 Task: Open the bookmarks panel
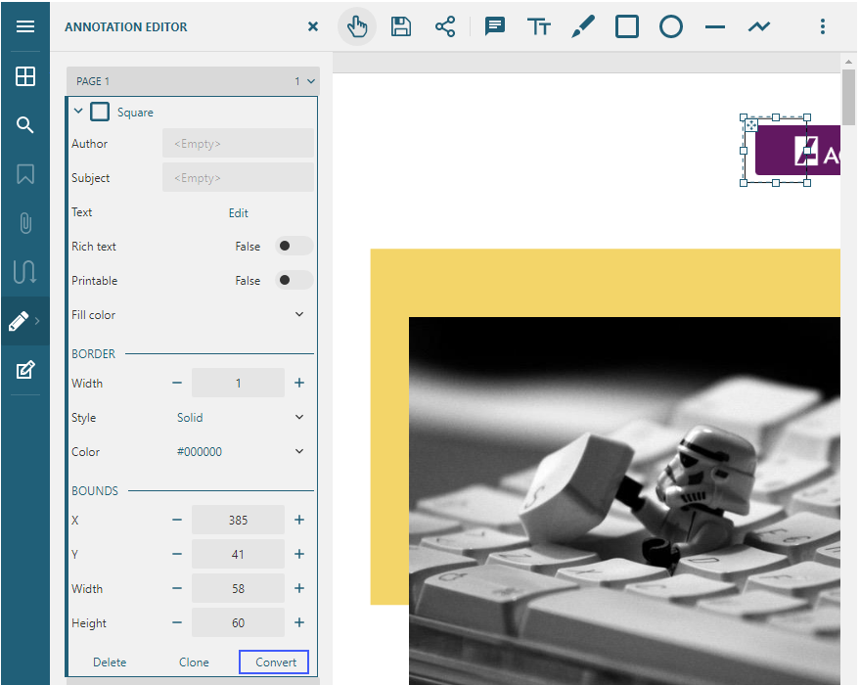coord(25,174)
